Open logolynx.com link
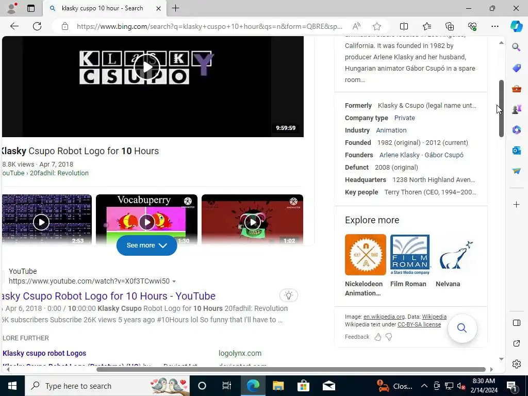The height and width of the screenshot is (396, 528). pos(240,353)
